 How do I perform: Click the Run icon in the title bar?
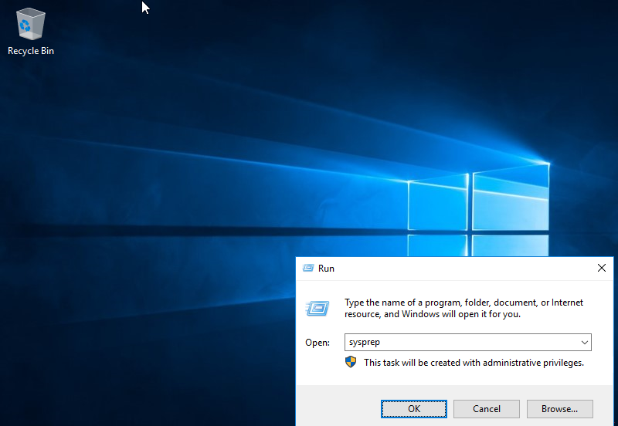click(308, 268)
